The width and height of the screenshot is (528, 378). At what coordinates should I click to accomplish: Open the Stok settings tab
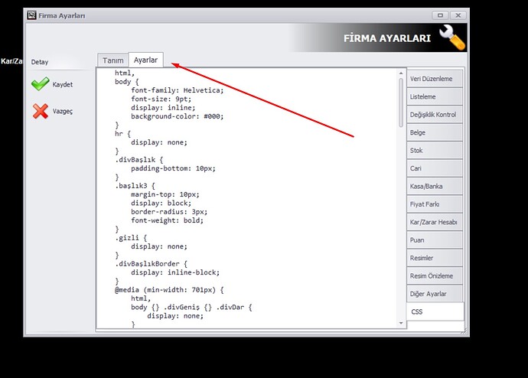(x=435, y=151)
